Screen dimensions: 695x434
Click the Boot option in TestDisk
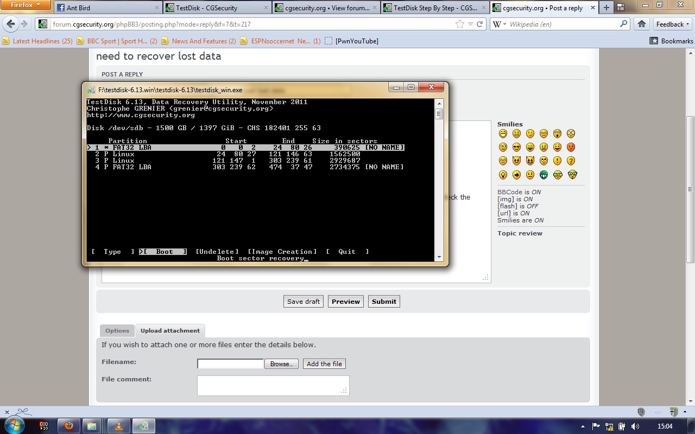[163, 252]
